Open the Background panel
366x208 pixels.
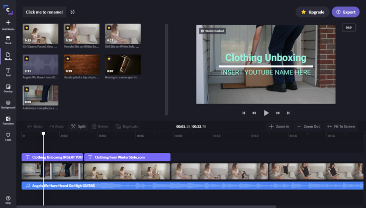click(8, 104)
